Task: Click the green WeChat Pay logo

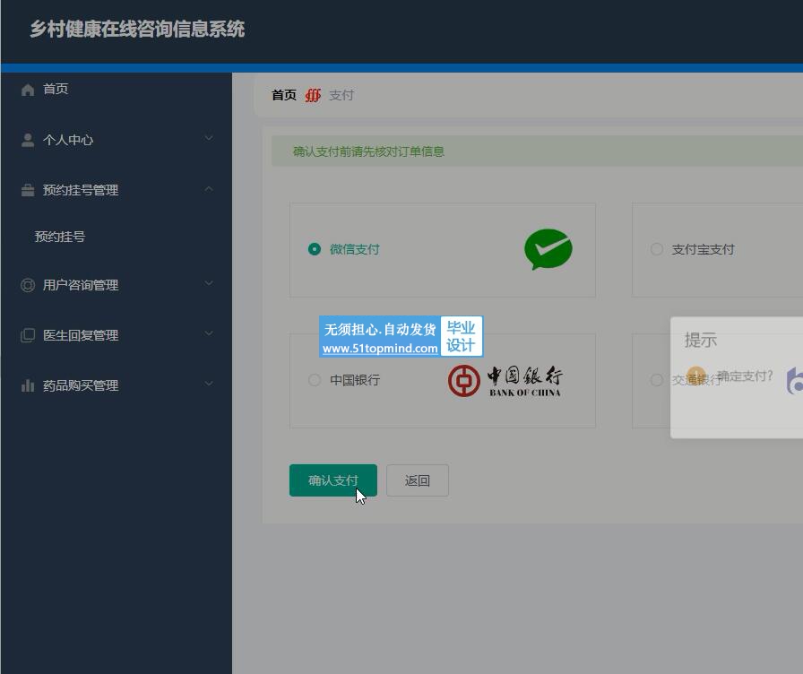Action: [x=548, y=249]
